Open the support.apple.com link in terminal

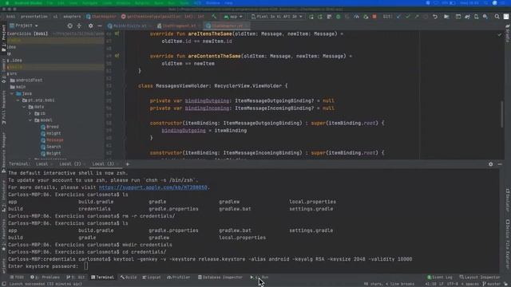[x=153, y=187]
